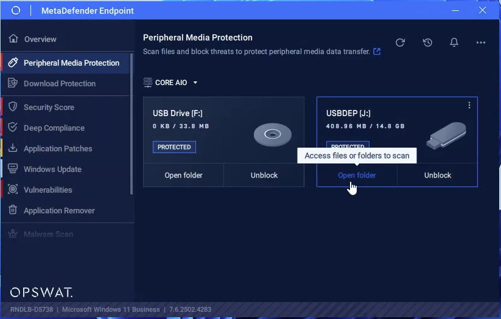Screen dimensions: 501x319
Task: Click the MetaDefender circle logo icon
Action: pyautogui.click(x=16, y=10)
